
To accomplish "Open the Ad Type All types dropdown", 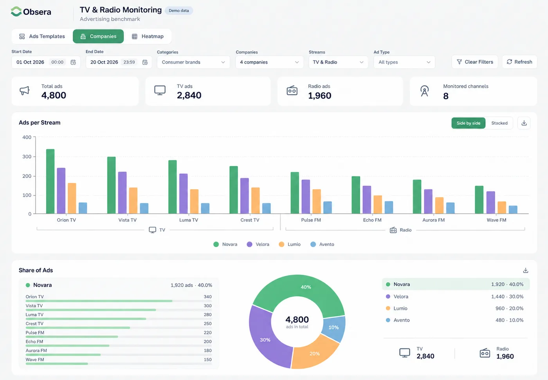I will pyautogui.click(x=404, y=62).
